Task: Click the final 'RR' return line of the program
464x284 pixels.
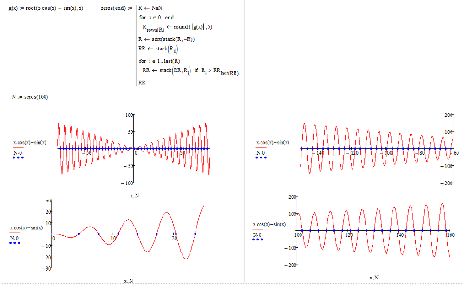Action: (x=142, y=82)
